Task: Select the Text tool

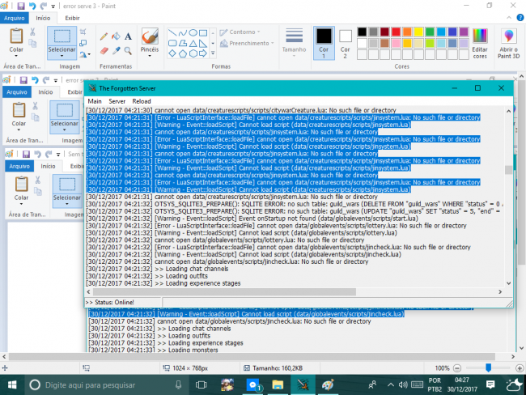Action: pyautogui.click(x=128, y=36)
